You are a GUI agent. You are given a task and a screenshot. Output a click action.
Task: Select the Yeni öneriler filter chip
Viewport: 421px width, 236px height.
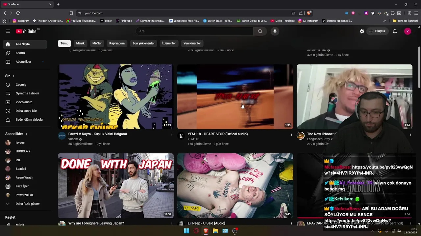click(192, 43)
